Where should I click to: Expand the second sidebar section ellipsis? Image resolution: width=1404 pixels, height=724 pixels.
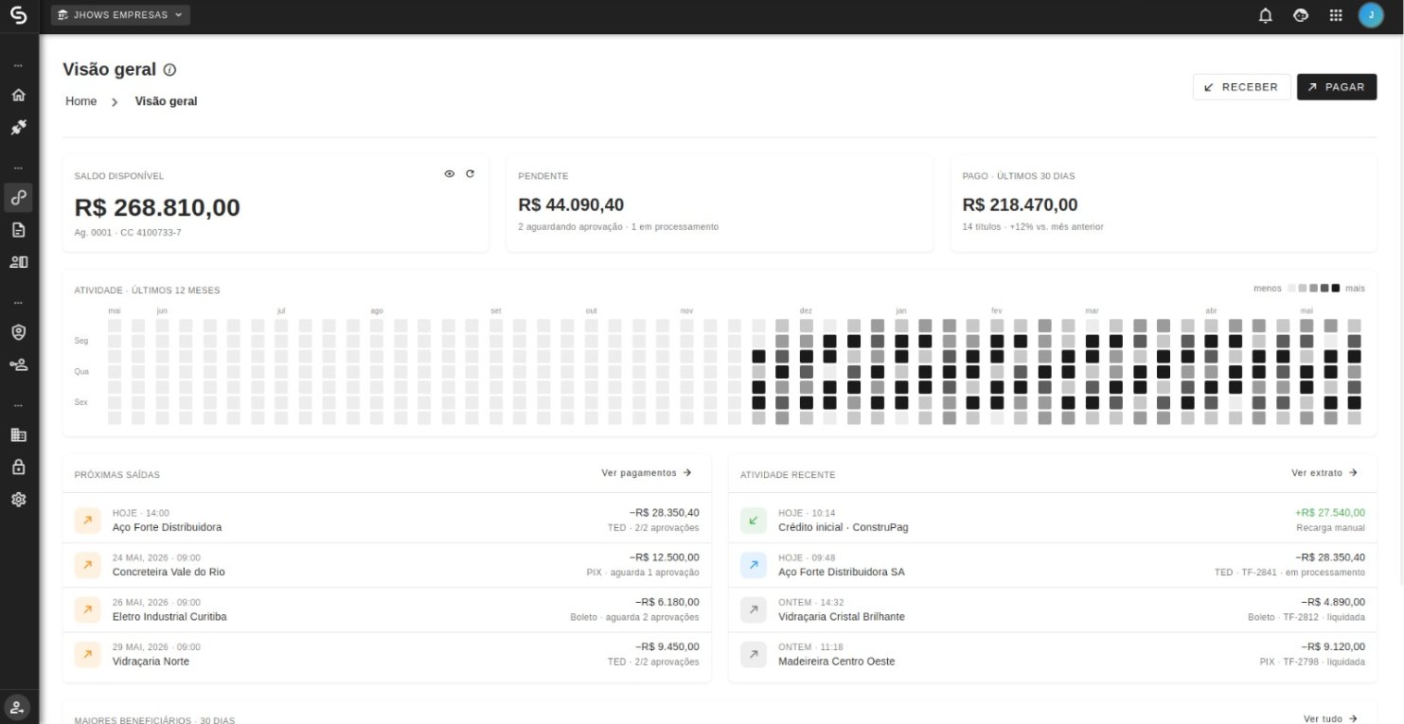coord(18,168)
